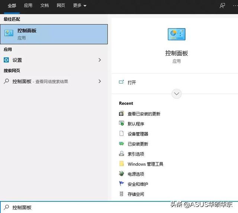
Task: Open 电源选项 recent item
Action: 136,174
